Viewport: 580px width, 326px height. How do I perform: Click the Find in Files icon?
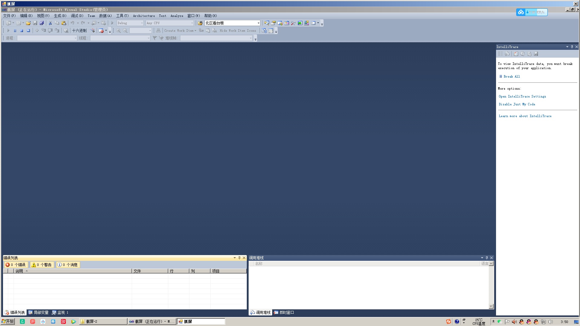click(x=200, y=23)
